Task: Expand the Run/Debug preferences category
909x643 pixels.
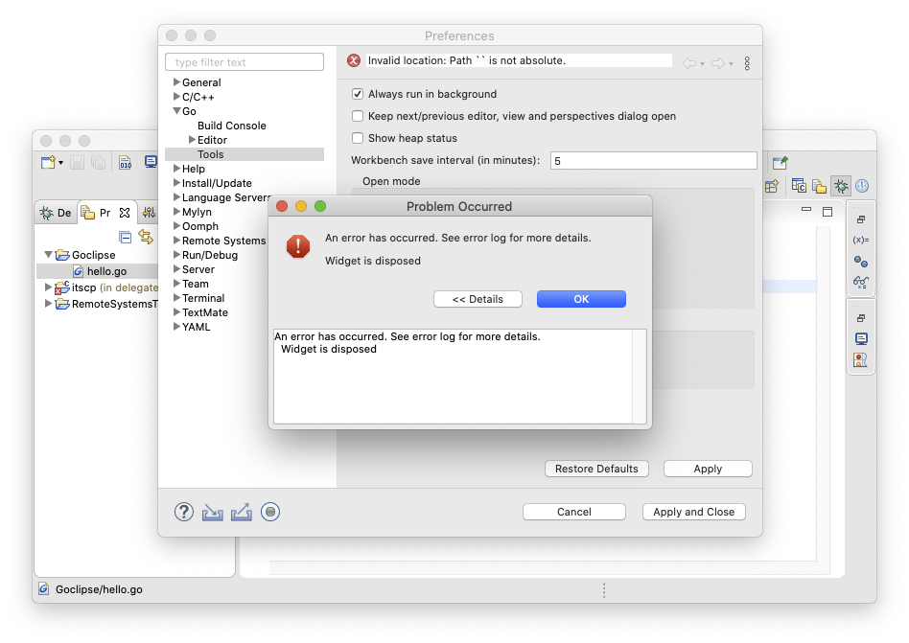Action: click(176, 255)
